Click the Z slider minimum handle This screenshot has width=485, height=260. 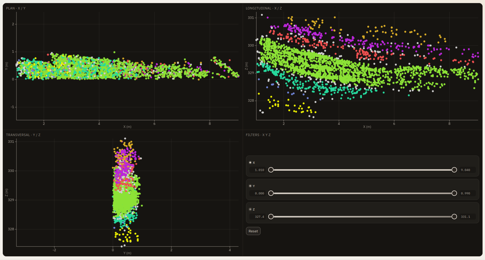(x=271, y=217)
